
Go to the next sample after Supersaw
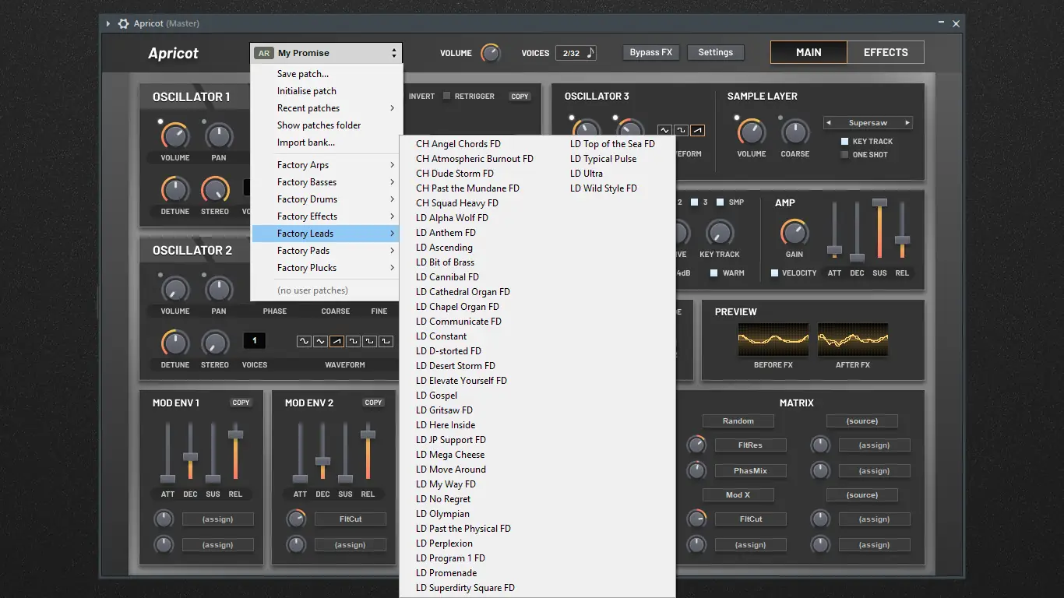point(907,123)
